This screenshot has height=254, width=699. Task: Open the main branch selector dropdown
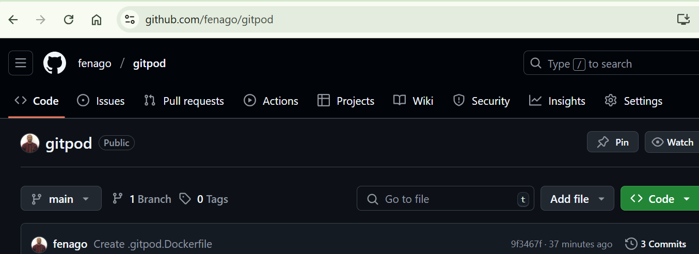[61, 199]
